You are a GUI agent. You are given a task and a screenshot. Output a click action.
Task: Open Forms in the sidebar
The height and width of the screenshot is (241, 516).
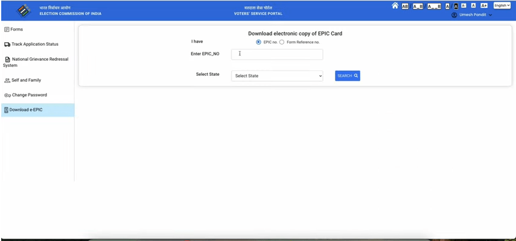pyautogui.click(x=17, y=30)
